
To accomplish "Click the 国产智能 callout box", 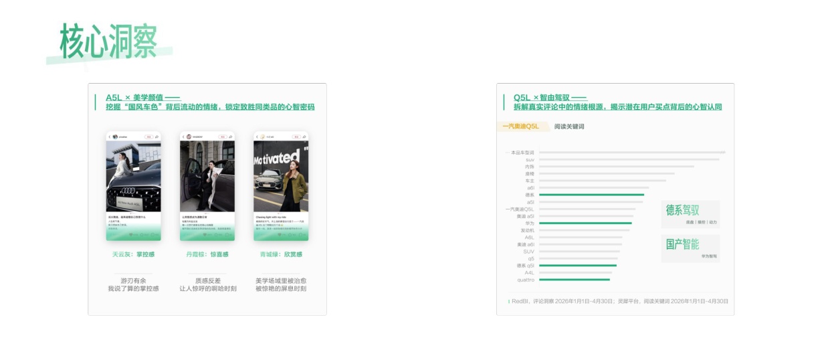I will (x=690, y=248).
